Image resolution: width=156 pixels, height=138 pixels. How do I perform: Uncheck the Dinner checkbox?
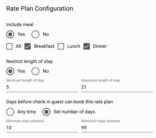tap(87, 46)
